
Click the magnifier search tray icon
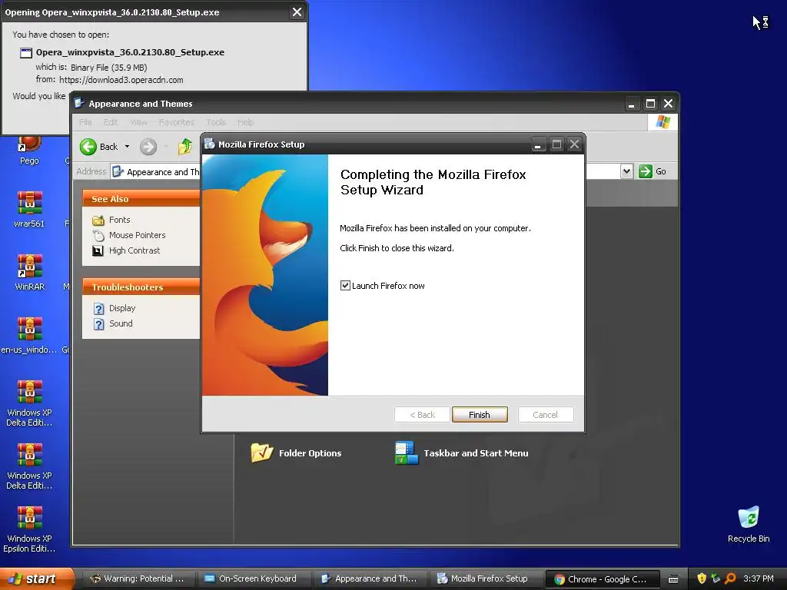730,578
